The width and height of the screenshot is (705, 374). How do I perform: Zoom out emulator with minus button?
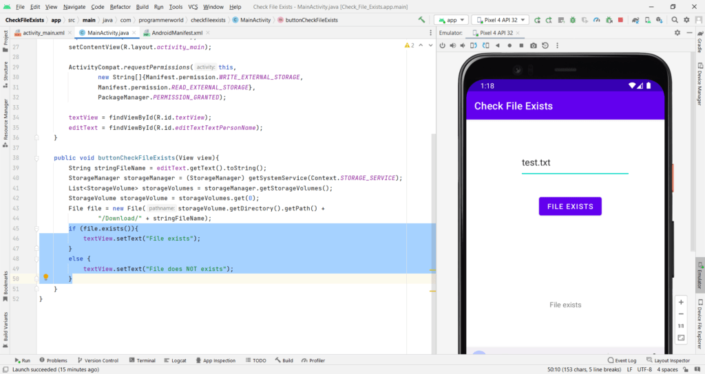tap(681, 313)
